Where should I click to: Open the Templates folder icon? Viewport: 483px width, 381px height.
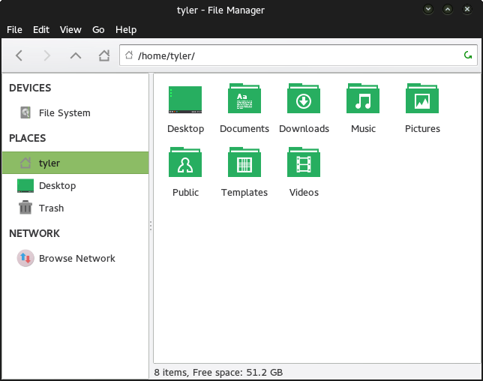click(244, 162)
